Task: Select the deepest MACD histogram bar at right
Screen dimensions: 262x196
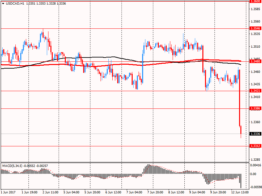Action: (241, 181)
